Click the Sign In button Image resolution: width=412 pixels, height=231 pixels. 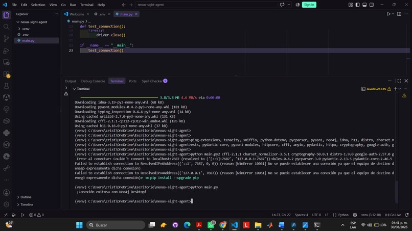[309, 5]
